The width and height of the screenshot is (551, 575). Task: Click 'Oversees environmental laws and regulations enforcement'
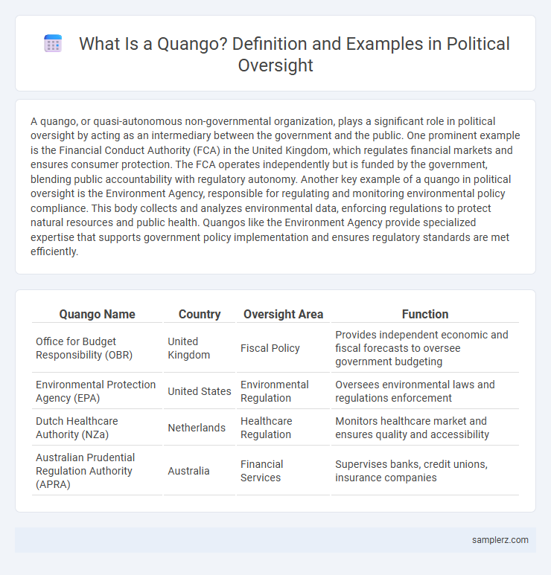pyautogui.click(x=425, y=391)
